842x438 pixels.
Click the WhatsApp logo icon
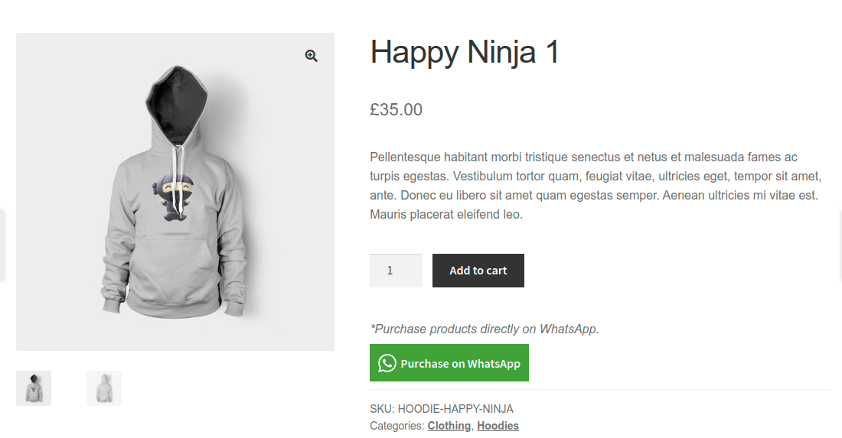coord(387,363)
